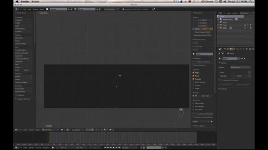Click the outliner editor type icon
Image resolution: width=268 pixels, height=150 pixels.
(x=220, y=13)
